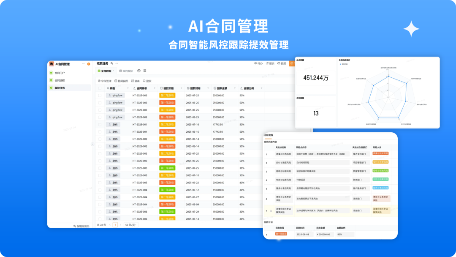
Task: Open the 回款金额 column filter dropdown
Action: click(x=235, y=88)
